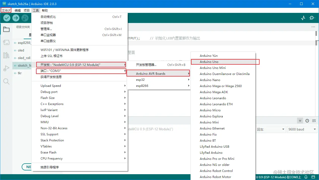Clear serial monitor output icon
Viewport: 319px width, 180px height.
[314, 121]
